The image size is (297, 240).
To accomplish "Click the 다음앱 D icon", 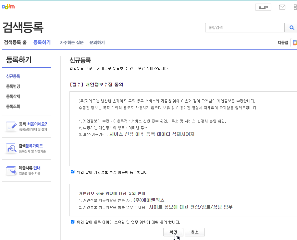I will [295, 42].
